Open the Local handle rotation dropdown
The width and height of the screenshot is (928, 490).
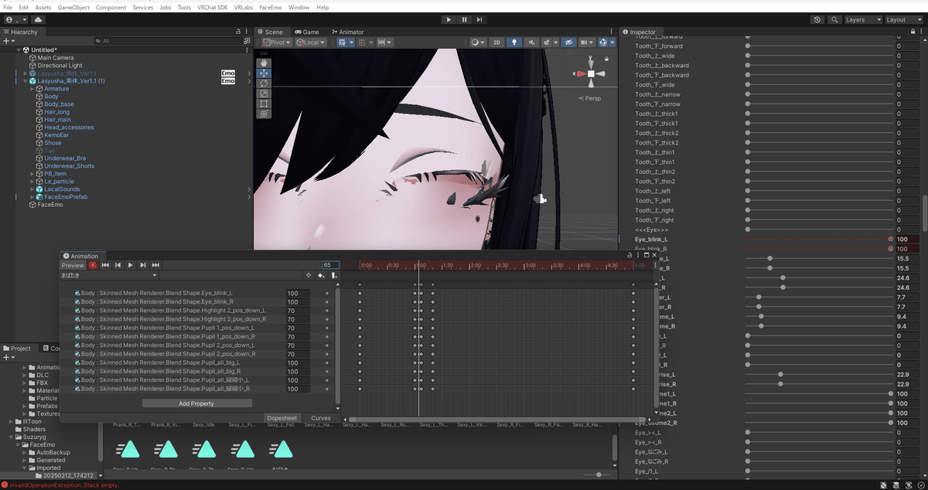tap(311, 43)
